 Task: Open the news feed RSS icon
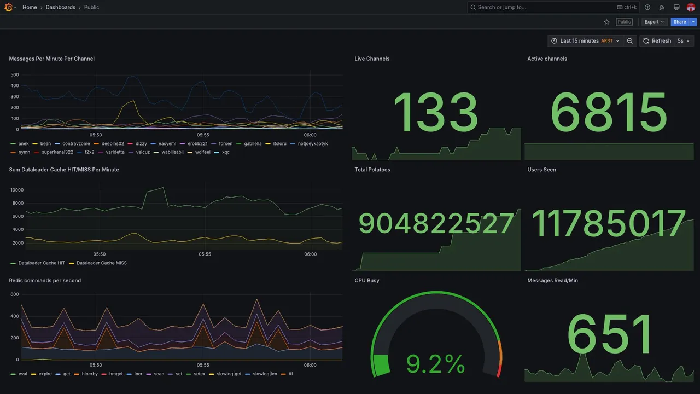click(x=662, y=7)
